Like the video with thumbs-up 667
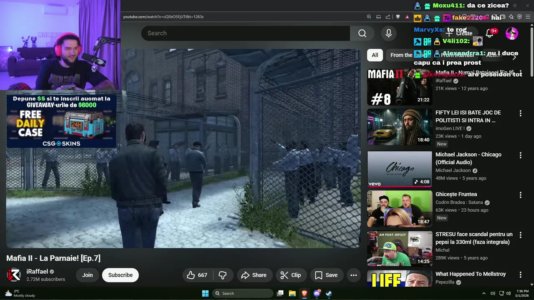Image resolution: width=534 pixels, height=300 pixels. coord(197,275)
